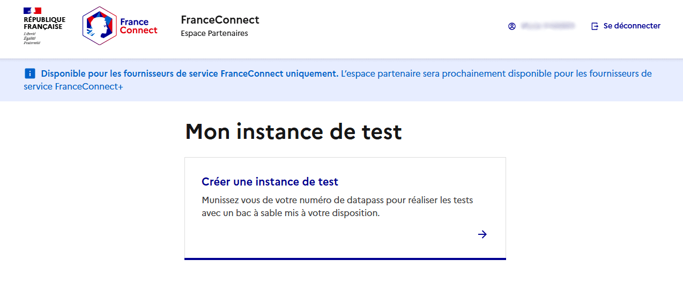Click 'Espace Partenaires' subtitle text
Screen dimensions: 683x289
[x=214, y=33]
